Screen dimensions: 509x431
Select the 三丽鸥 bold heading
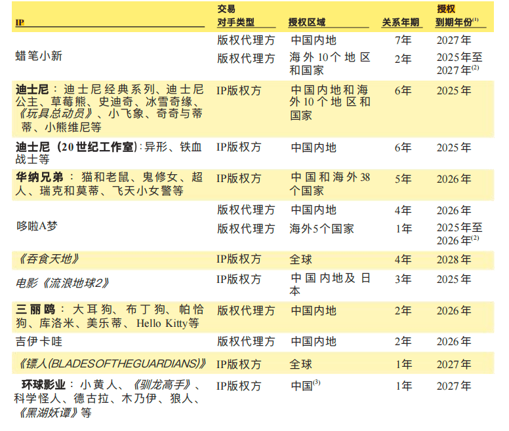click(35, 309)
